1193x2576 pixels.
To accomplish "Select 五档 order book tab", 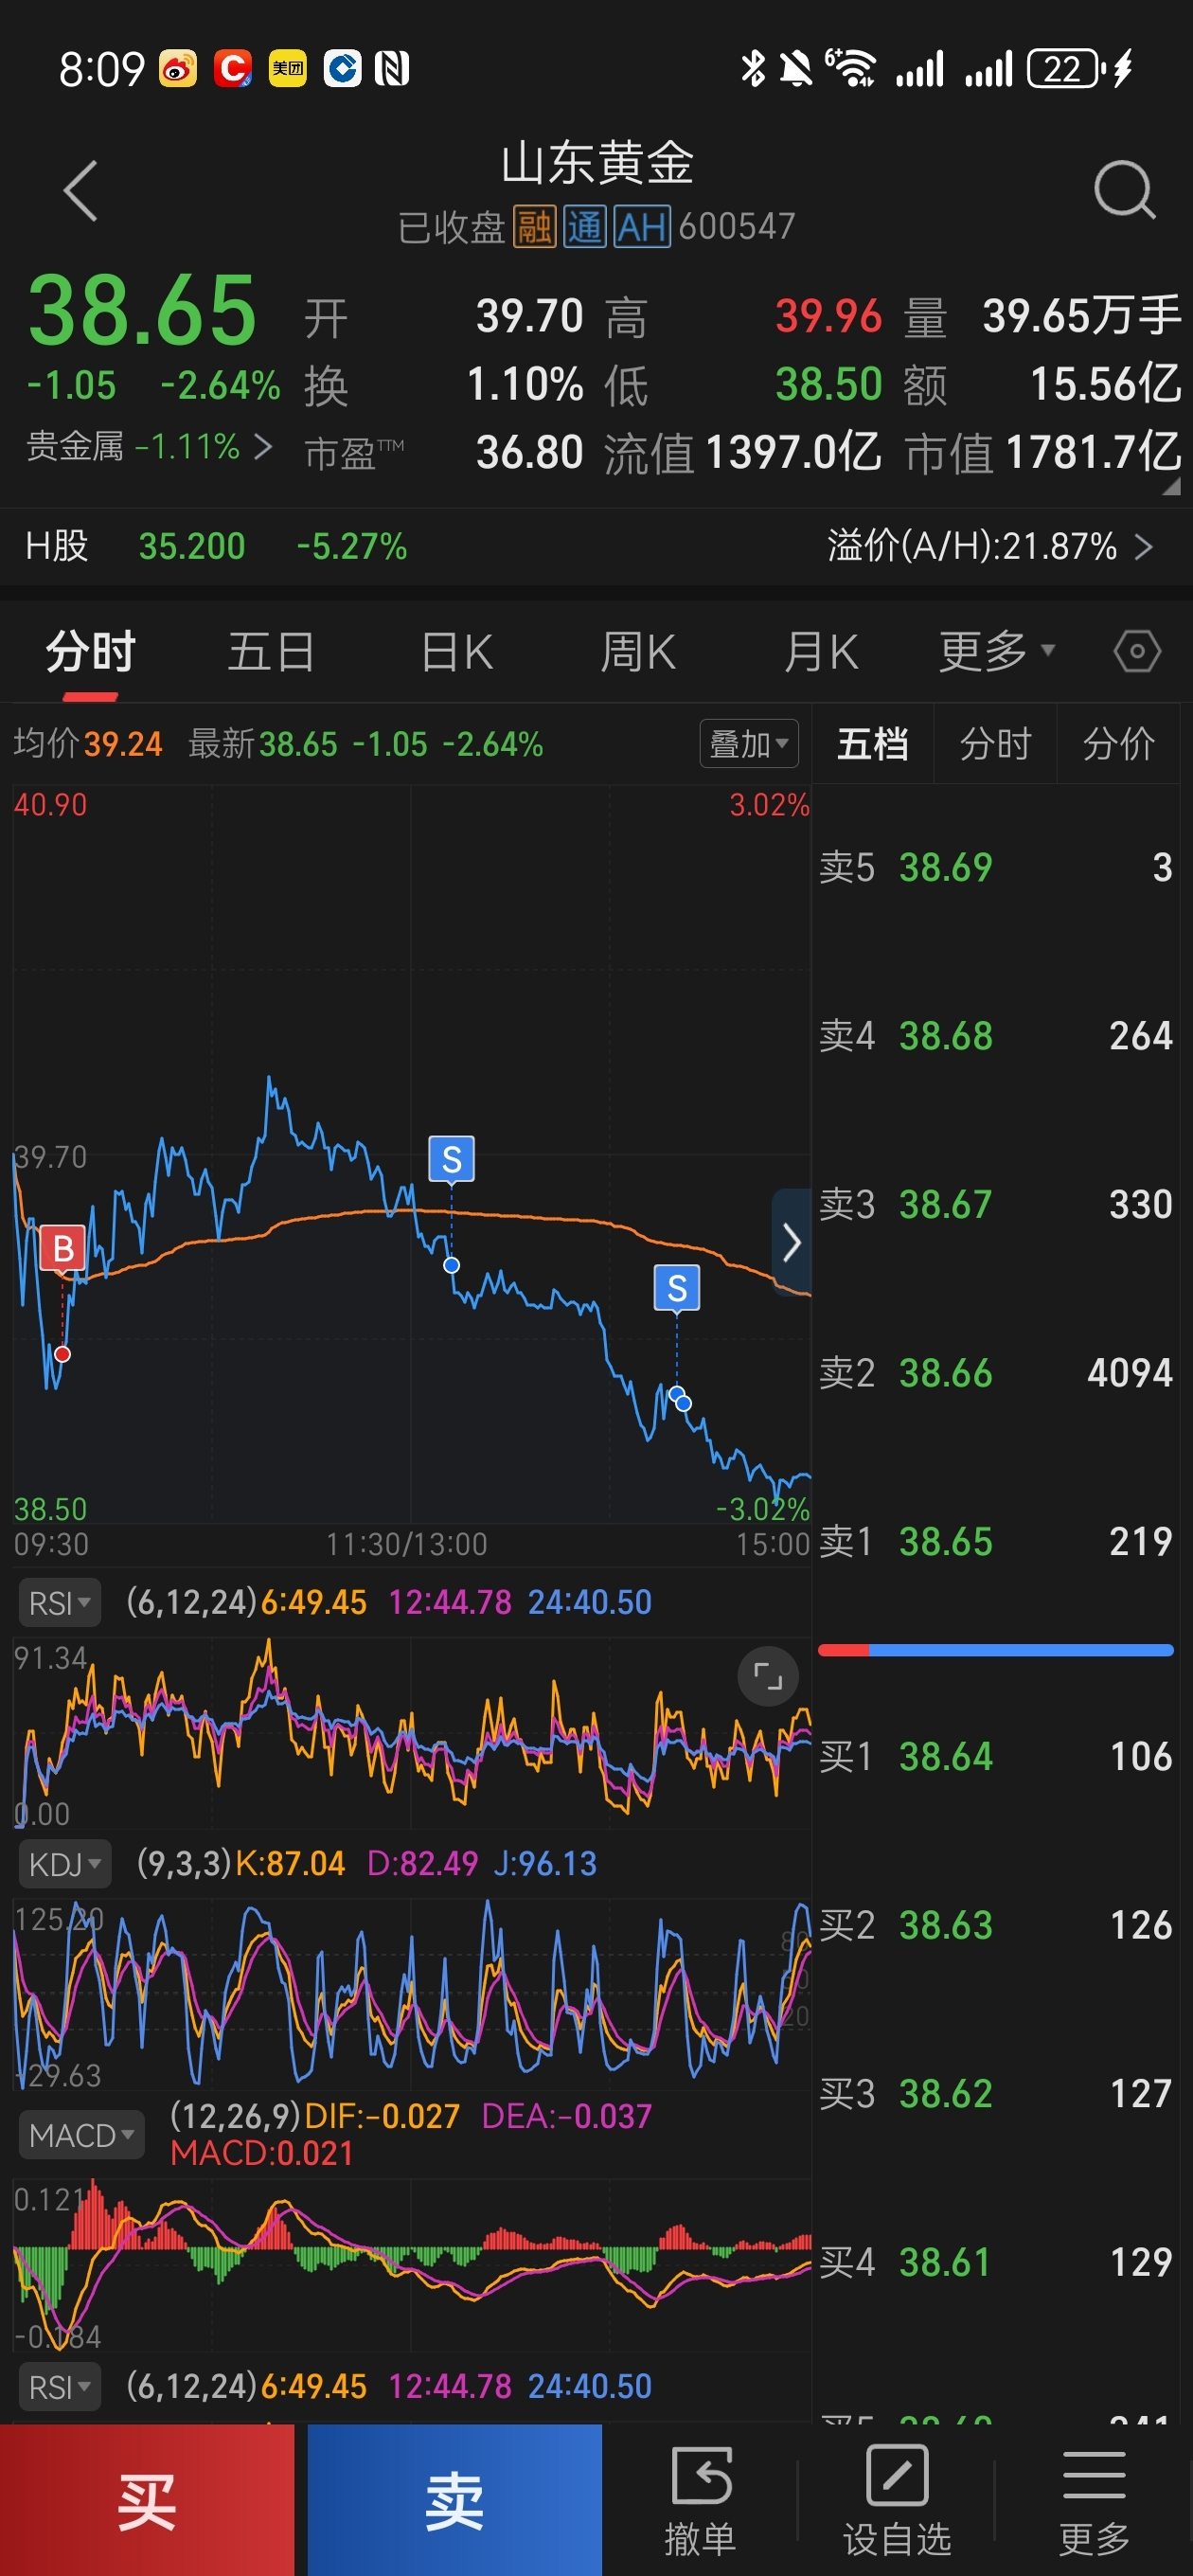I will pos(873,744).
